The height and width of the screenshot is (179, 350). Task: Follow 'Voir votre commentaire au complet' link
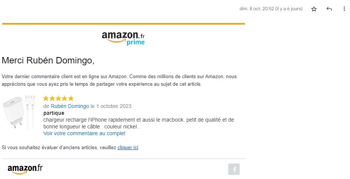tap(84, 133)
